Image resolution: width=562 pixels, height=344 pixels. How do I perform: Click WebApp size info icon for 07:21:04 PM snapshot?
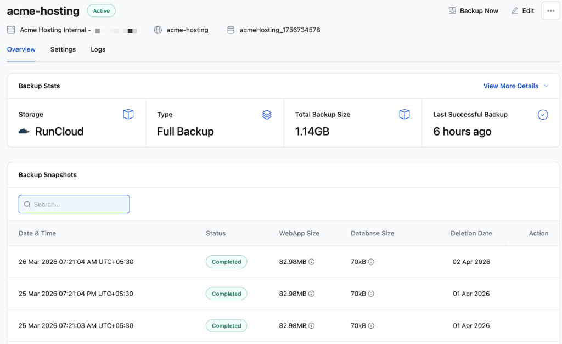tap(312, 294)
